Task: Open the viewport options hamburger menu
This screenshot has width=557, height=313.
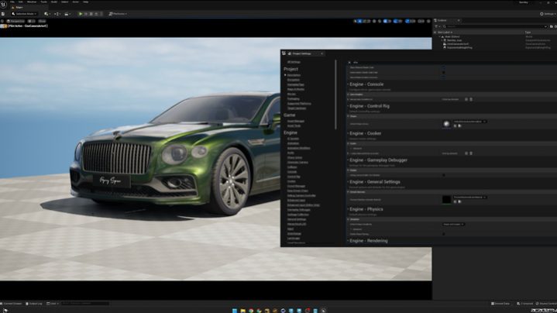Action: 2,21
